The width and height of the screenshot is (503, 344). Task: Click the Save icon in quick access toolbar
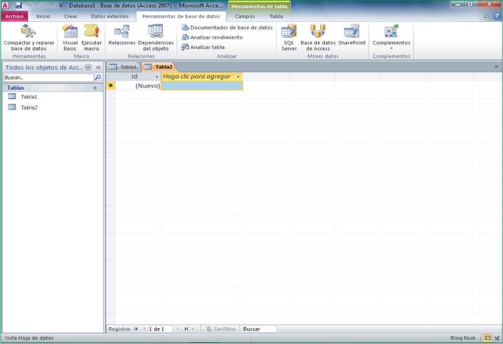pyautogui.click(x=18, y=5)
